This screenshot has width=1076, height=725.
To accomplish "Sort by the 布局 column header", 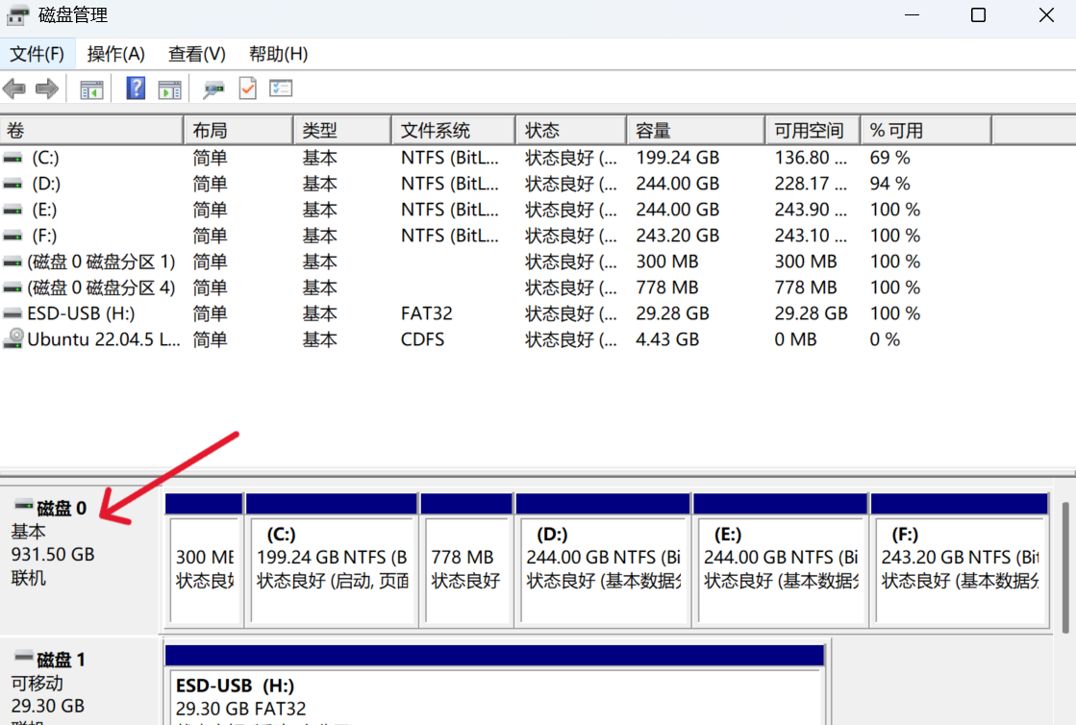I will [238, 131].
